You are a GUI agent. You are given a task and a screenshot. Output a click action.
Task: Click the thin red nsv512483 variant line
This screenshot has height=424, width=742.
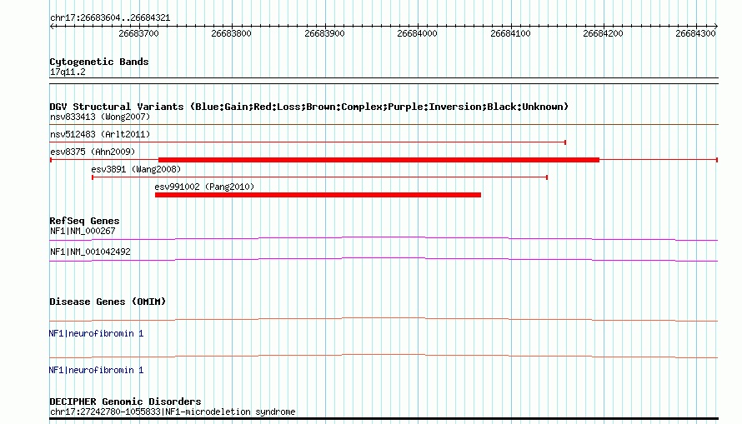click(x=308, y=142)
